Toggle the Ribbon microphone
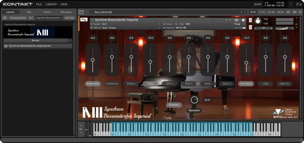The width and height of the screenshot is (304, 143). [131, 84]
